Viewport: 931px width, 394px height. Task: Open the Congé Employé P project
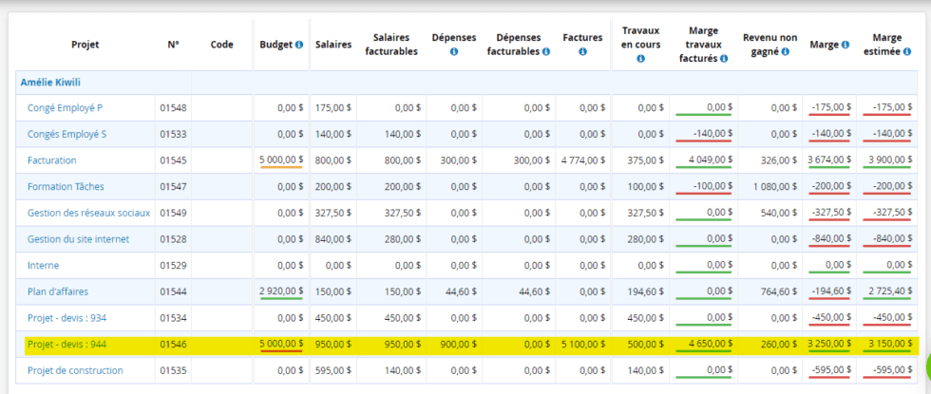[x=65, y=108]
